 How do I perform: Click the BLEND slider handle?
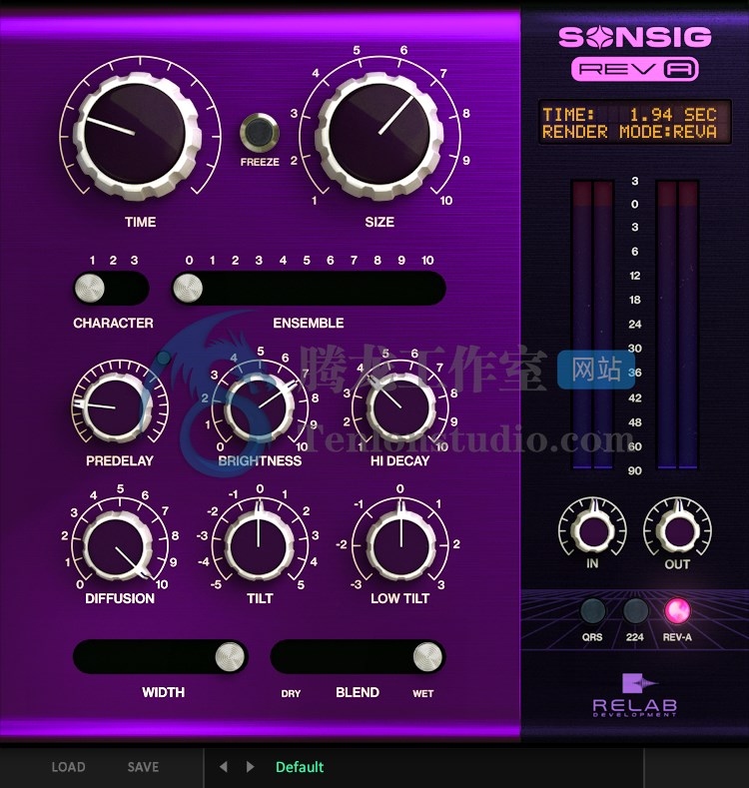click(427, 656)
